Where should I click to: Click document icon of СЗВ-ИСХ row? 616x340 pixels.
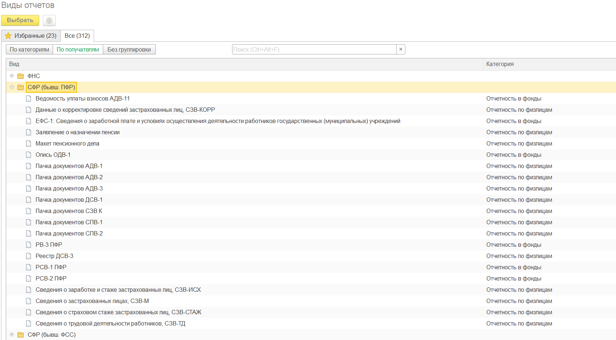(x=28, y=290)
